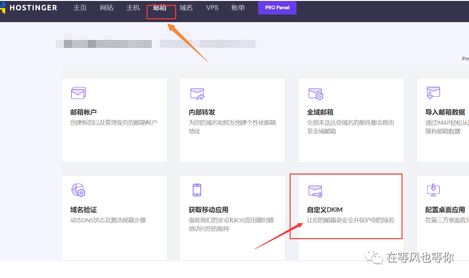Click the 全域邮箱 gear-envelope icon

coord(315,93)
